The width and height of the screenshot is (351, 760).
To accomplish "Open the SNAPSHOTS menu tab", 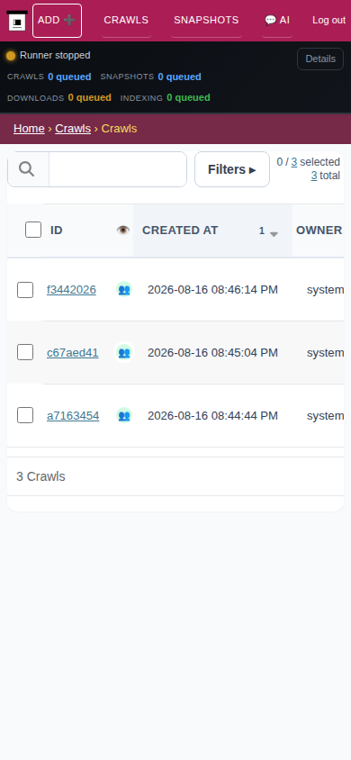I will pos(206,21).
